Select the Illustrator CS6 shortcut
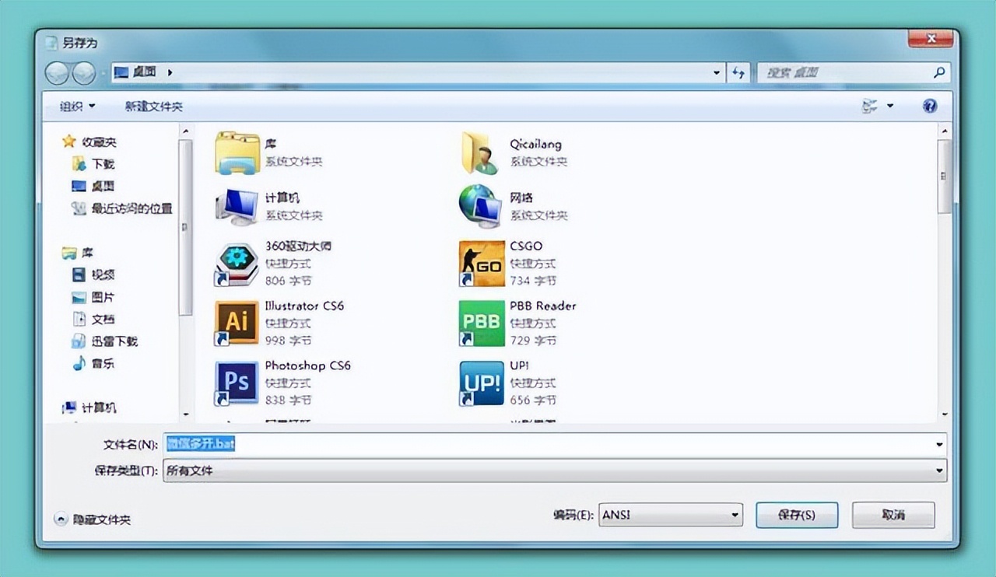The height and width of the screenshot is (577, 996). (x=236, y=323)
